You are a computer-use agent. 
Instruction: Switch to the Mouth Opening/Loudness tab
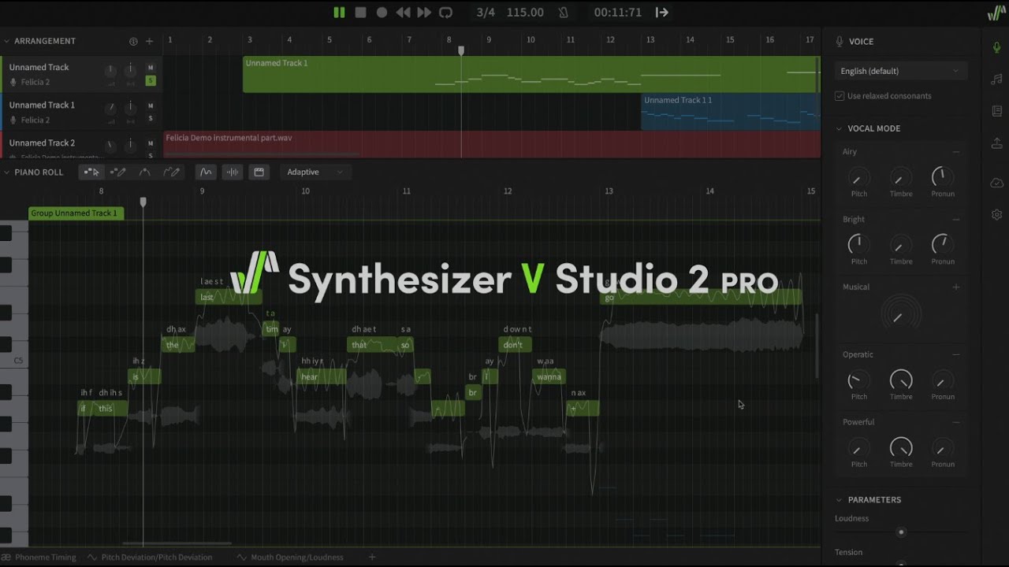point(296,557)
